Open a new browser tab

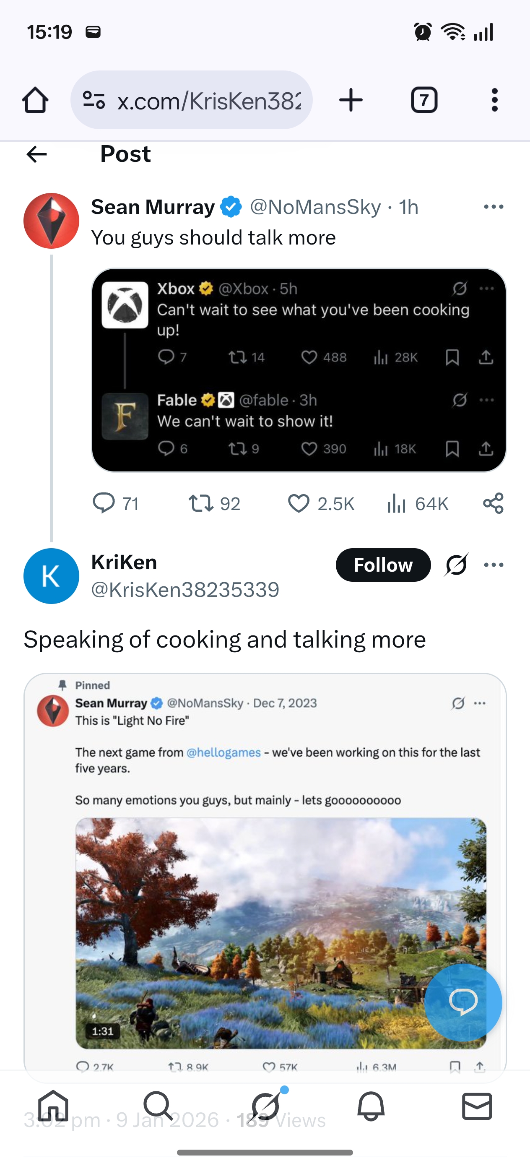tap(351, 100)
